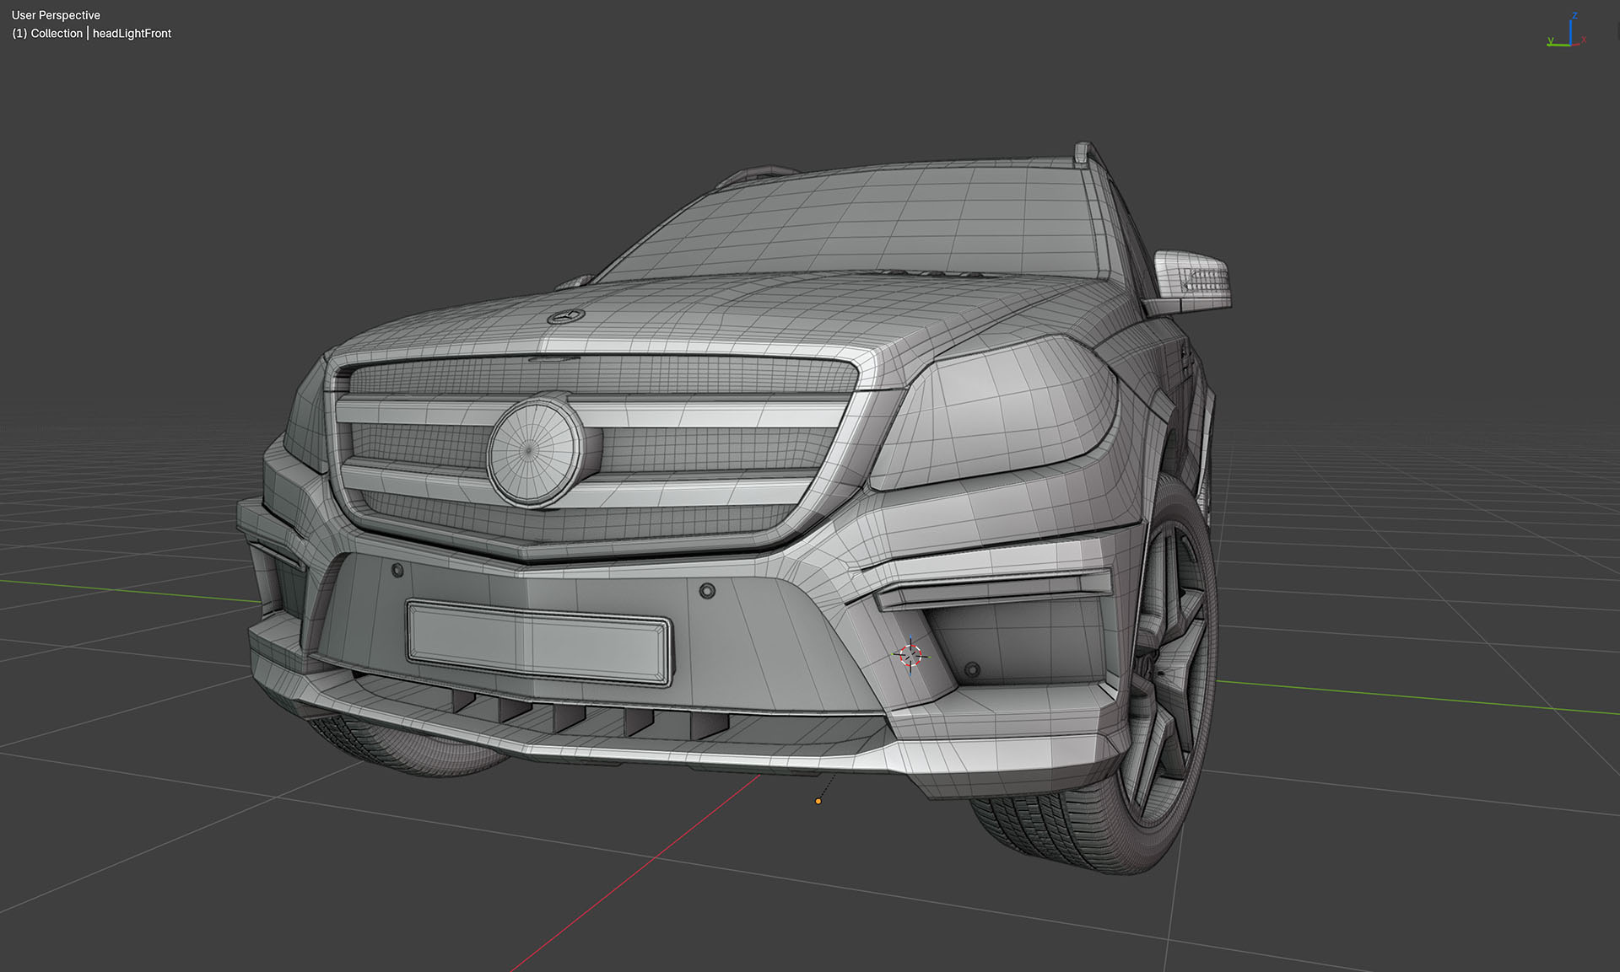Select the small star emblem on the hood
The width and height of the screenshot is (1620, 972).
click(566, 316)
